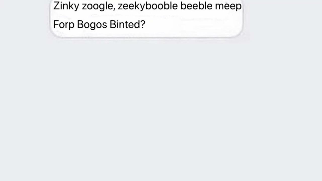Tap the capital "F" in "Forp"

[x=56, y=24]
